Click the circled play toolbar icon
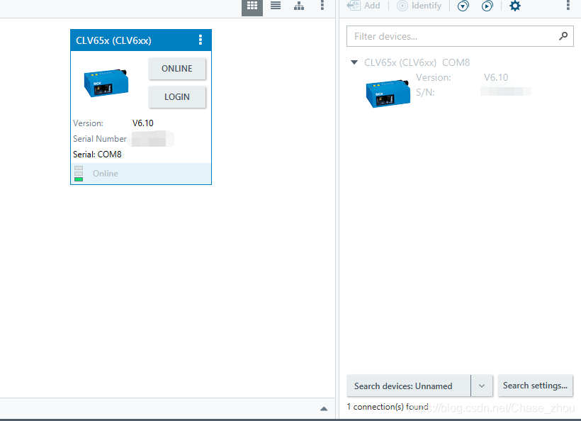The width and height of the screenshot is (581, 421). coord(487,6)
